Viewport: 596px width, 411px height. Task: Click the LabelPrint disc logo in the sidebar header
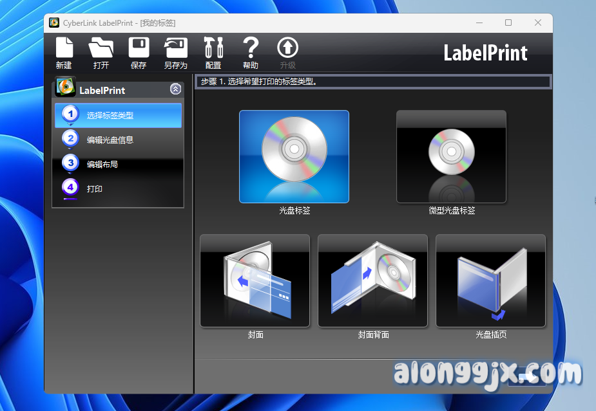coord(66,87)
